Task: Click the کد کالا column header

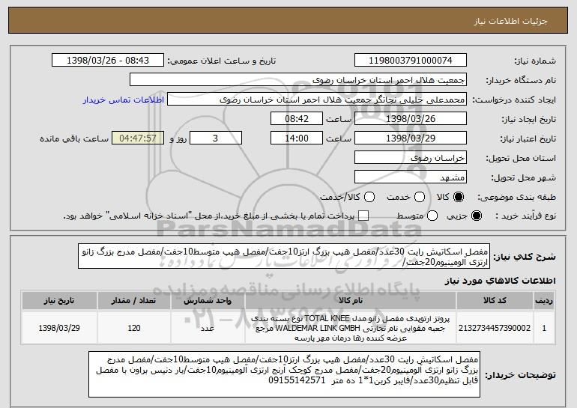Action: pos(495,301)
